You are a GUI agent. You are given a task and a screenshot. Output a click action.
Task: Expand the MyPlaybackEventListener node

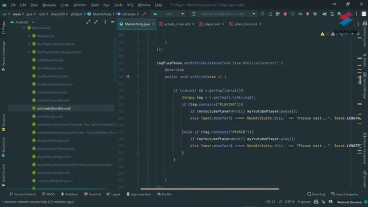pyautogui.click(x=29, y=44)
